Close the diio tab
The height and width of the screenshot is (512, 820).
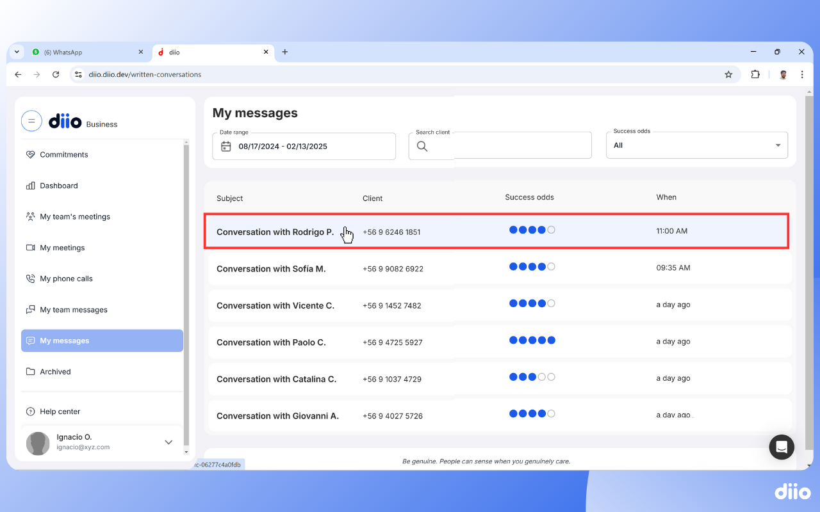coord(266,52)
